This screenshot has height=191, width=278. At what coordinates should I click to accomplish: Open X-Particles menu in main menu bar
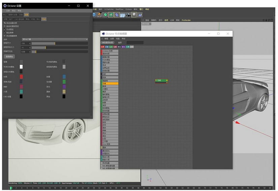click(109, 9)
